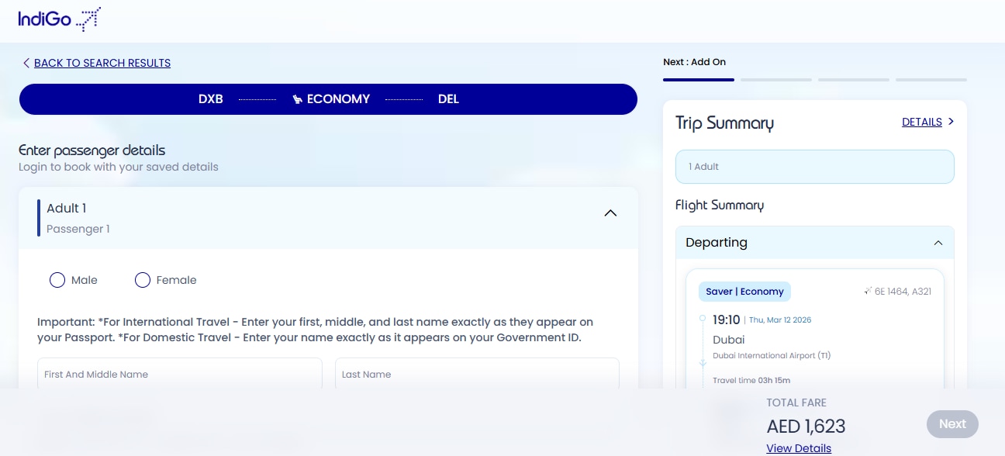Click the First And Middle Name field

point(179,374)
